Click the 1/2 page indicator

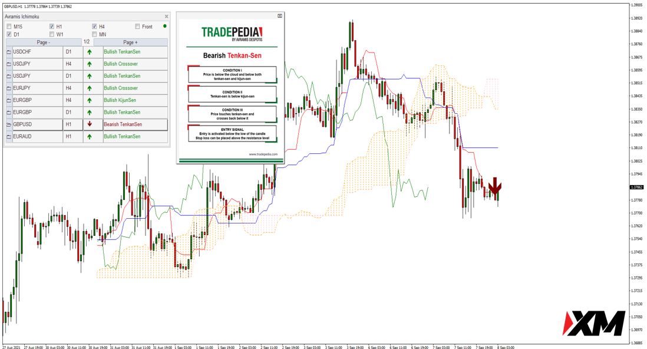pyautogui.click(x=87, y=42)
